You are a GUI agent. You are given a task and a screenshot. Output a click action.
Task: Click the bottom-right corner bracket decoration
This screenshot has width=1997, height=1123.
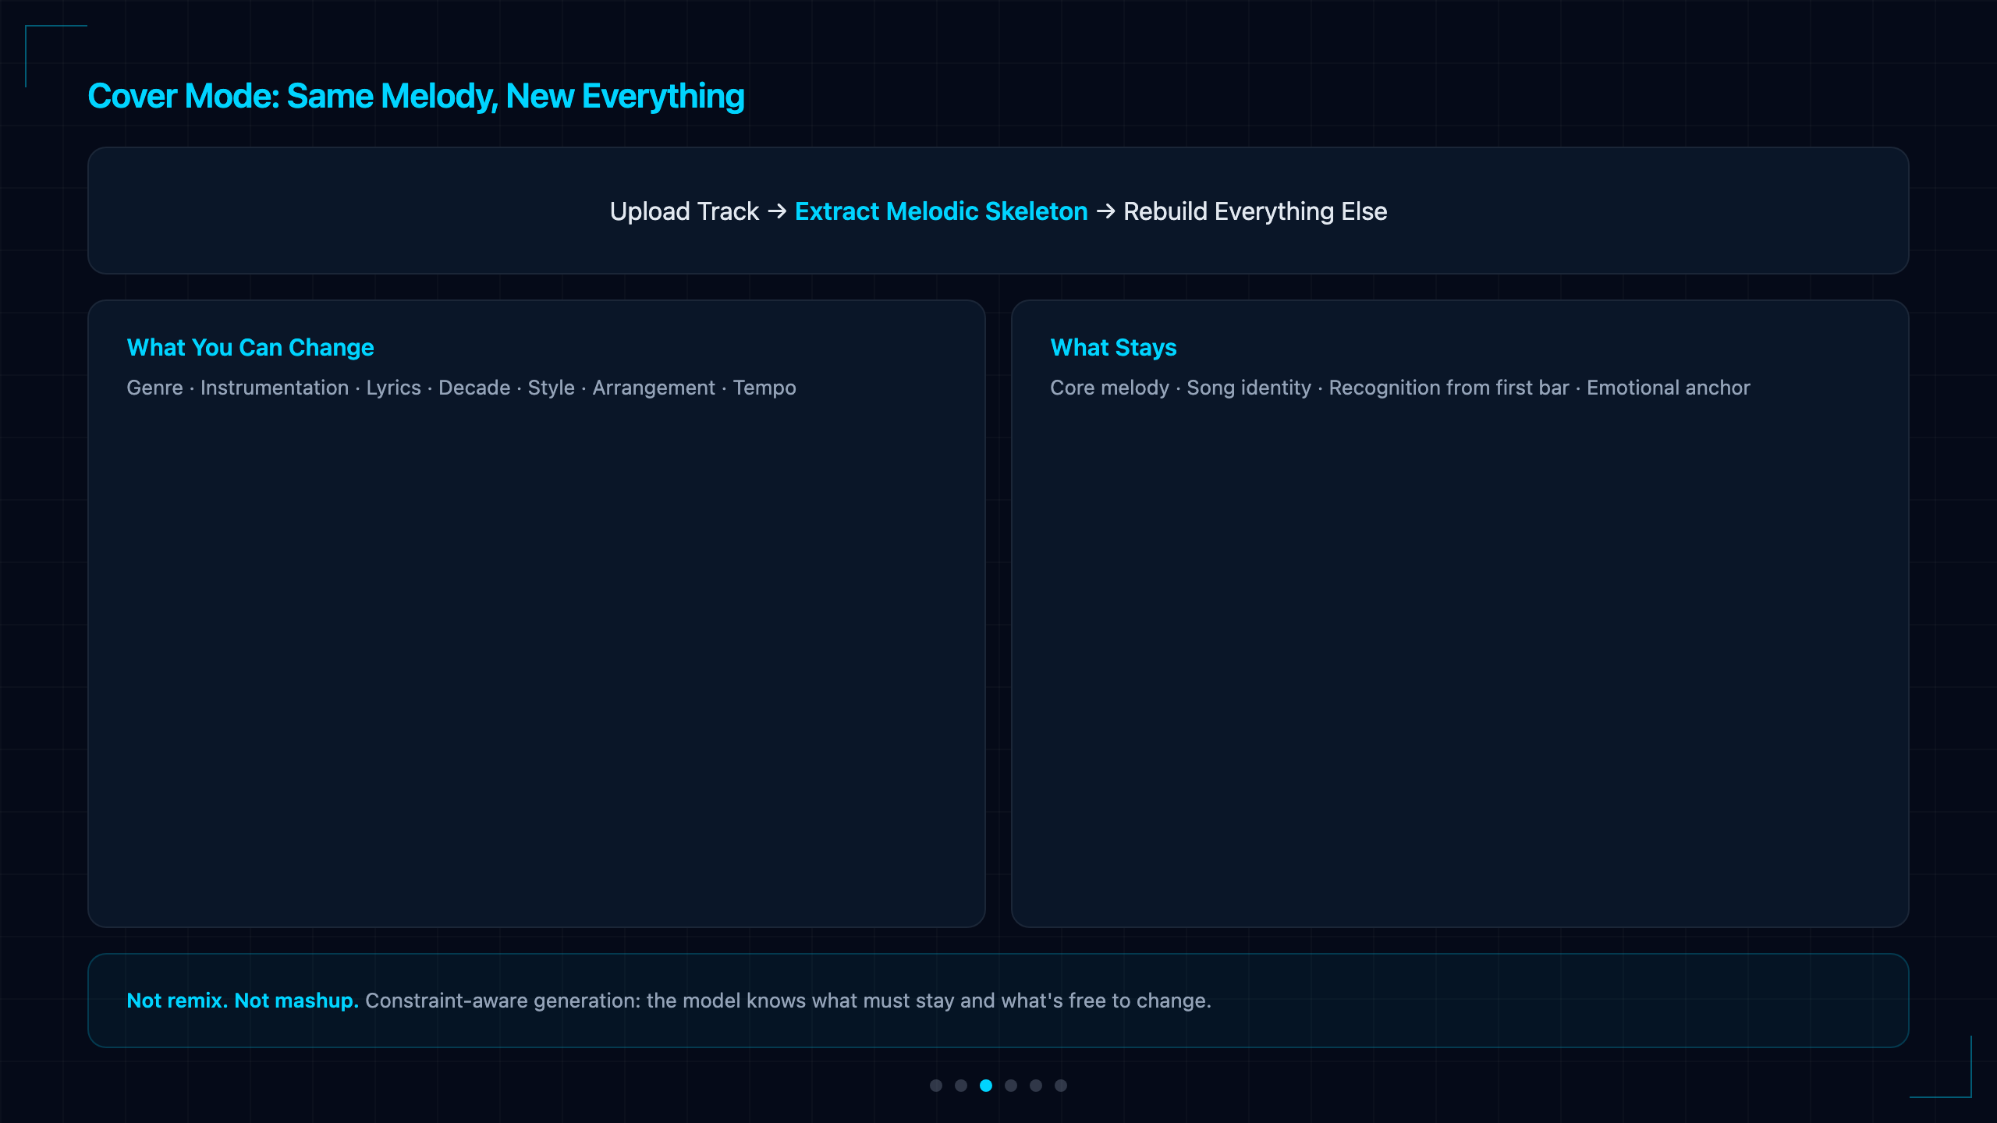(x=1941, y=1067)
